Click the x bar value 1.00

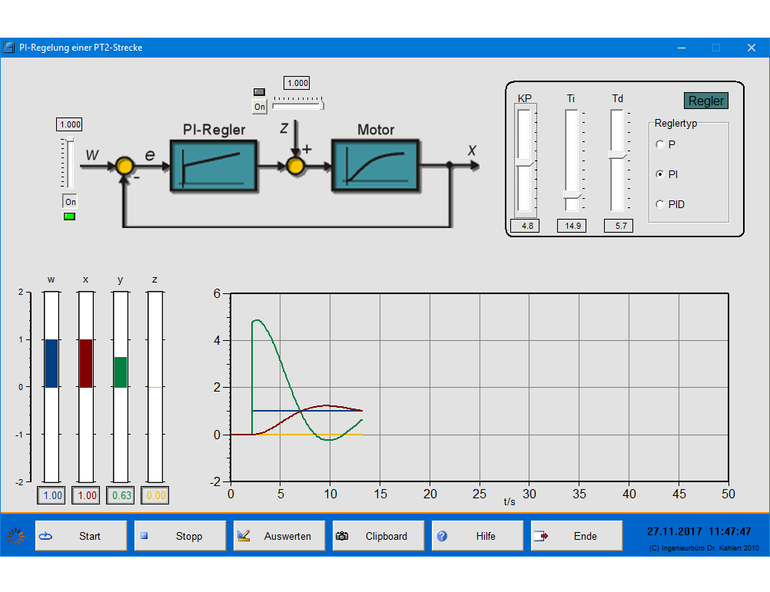[86, 495]
